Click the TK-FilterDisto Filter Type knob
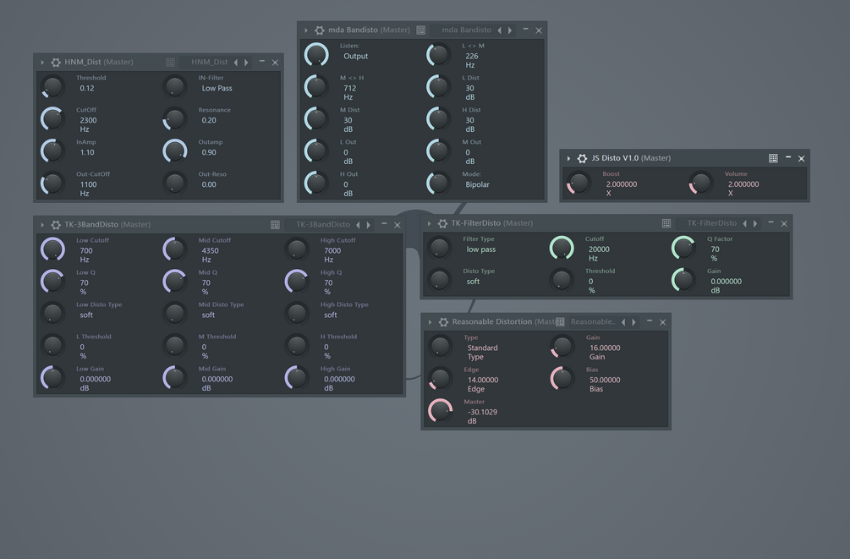The width and height of the screenshot is (850, 559). coord(440,248)
